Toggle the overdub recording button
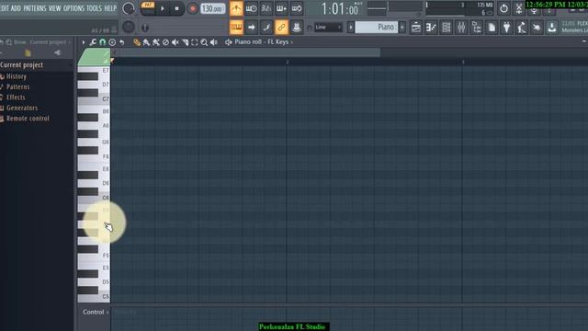588x331 pixels. 281,8
